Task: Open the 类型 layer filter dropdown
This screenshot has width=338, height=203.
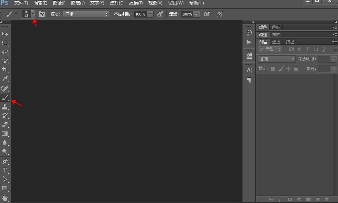Action: [270, 50]
